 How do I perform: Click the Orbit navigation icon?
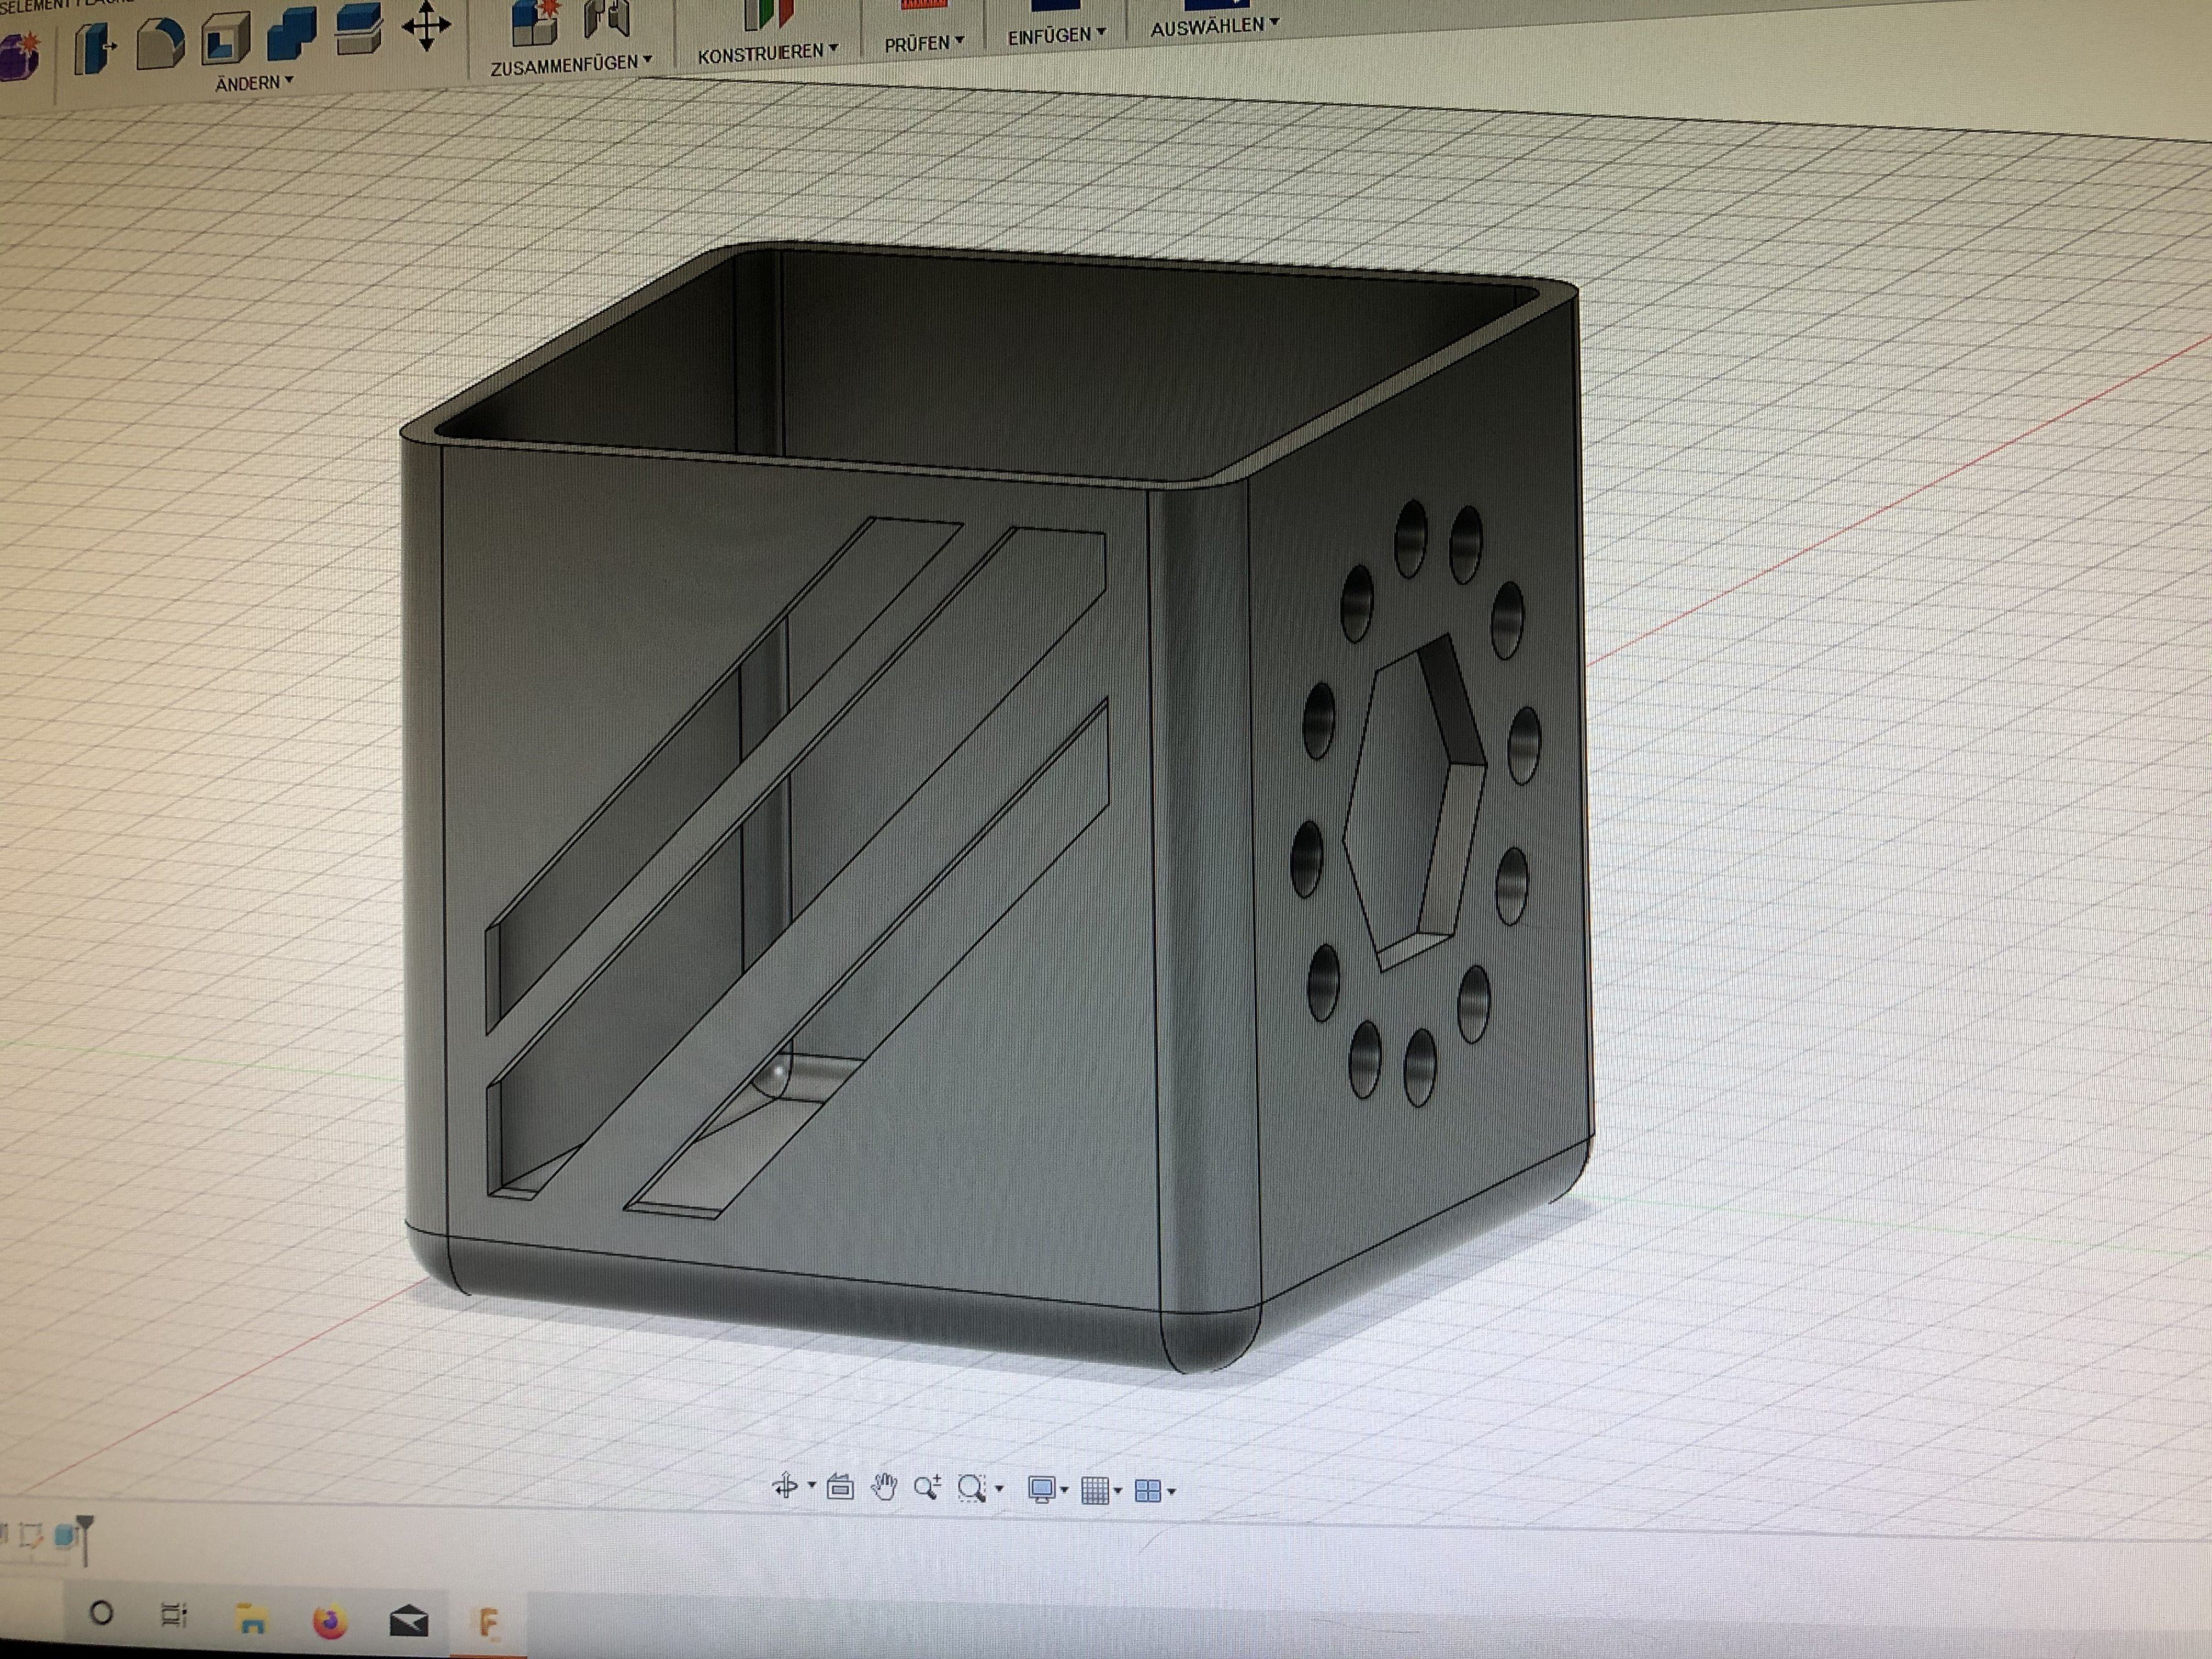pos(786,1486)
